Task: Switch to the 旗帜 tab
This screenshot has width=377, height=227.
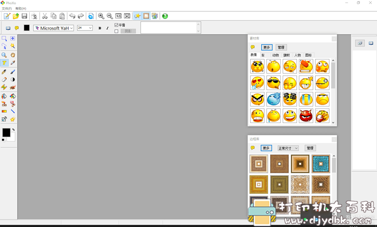Action: (x=287, y=55)
